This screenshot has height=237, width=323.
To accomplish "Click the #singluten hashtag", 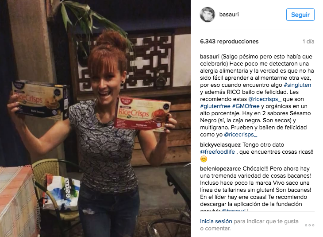I will click(x=297, y=85).
